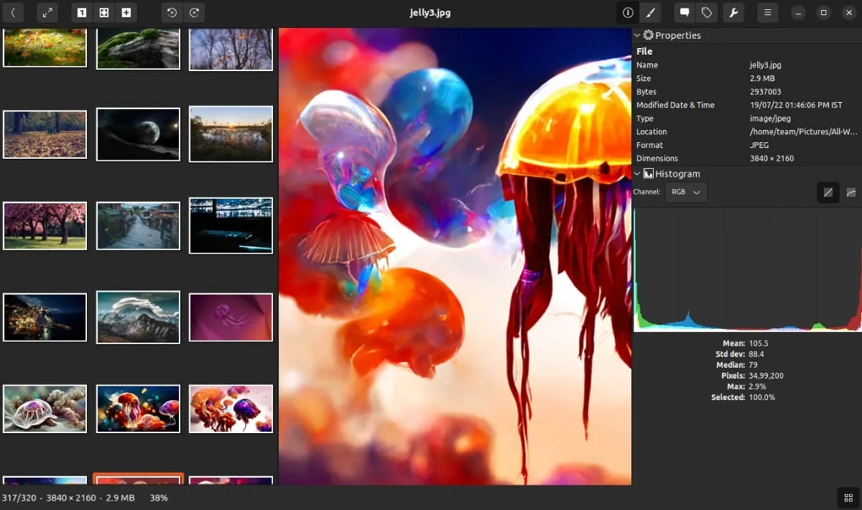Click the 38% zoom level in status bar
862x510 pixels.
coord(159,498)
